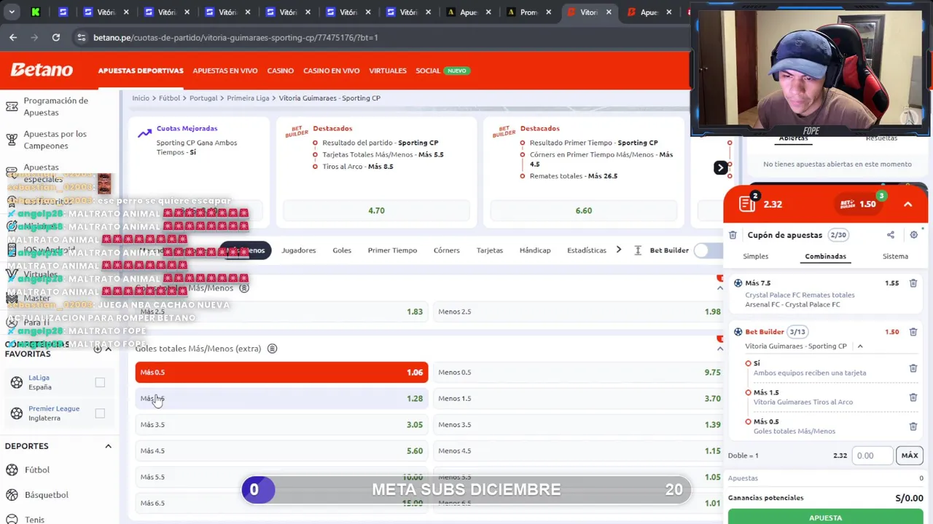Reload the Betano page
Image resolution: width=933 pixels, height=524 pixels.
[56, 37]
